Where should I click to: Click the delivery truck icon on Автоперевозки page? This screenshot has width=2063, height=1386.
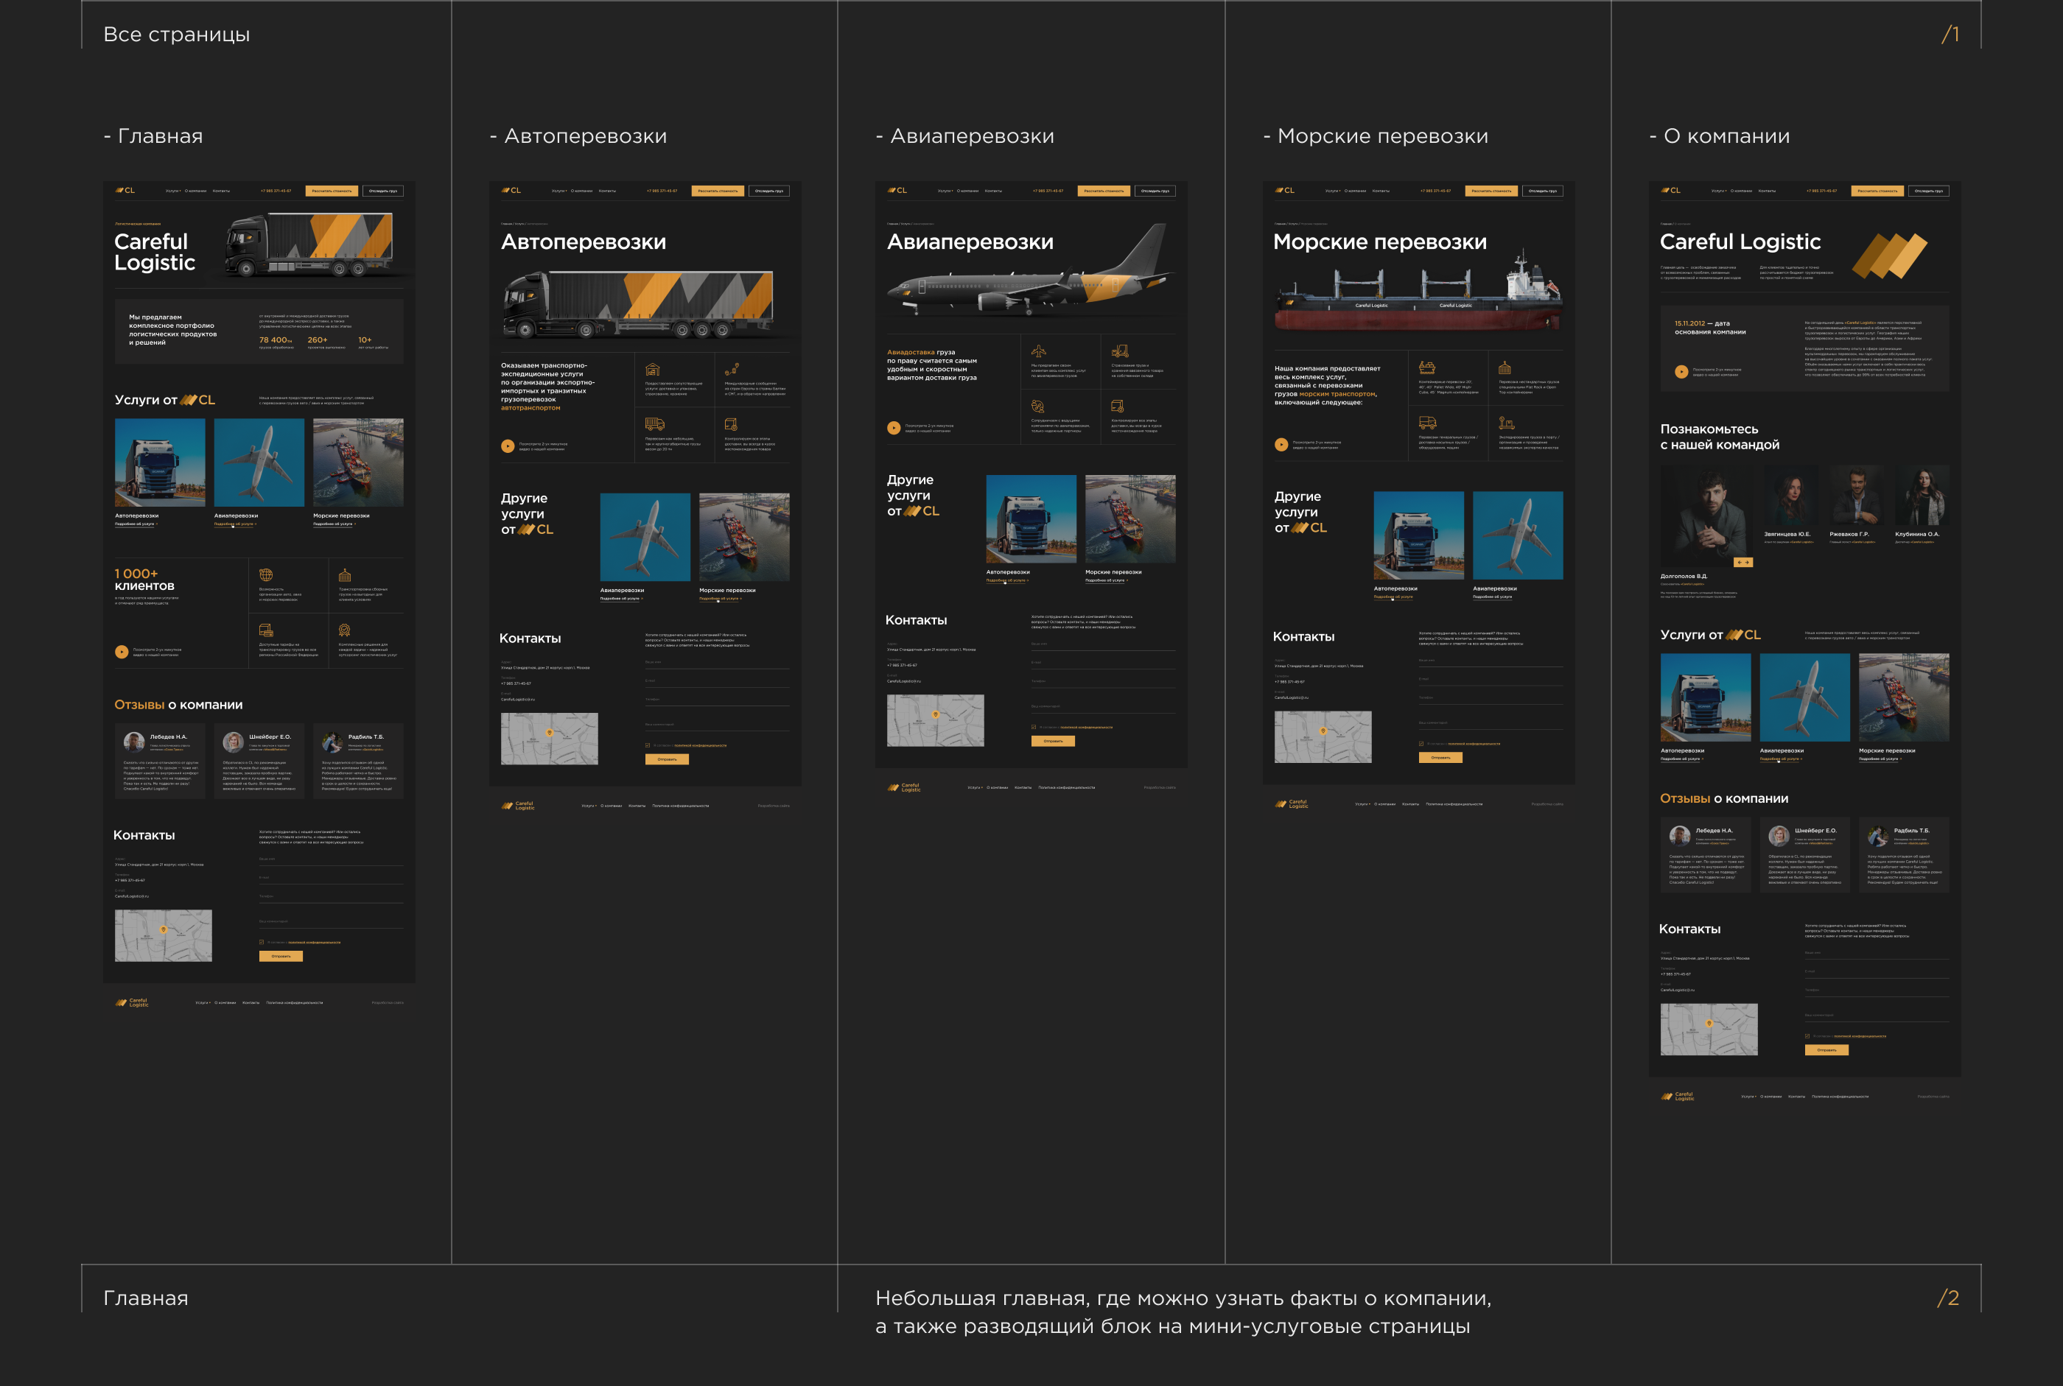[654, 424]
